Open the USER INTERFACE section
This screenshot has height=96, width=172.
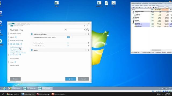coord(14,66)
